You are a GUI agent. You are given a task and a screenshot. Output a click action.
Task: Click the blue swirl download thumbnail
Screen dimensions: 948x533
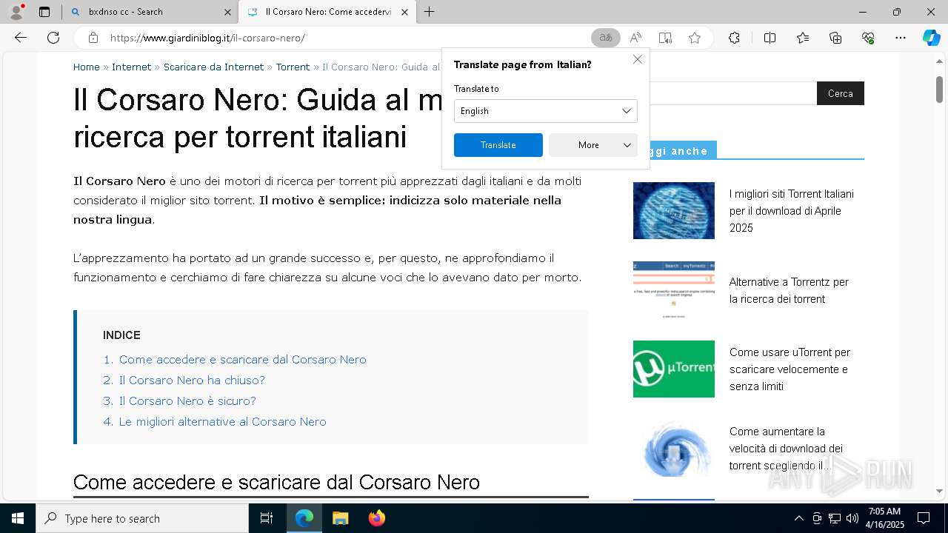[x=674, y=448]
